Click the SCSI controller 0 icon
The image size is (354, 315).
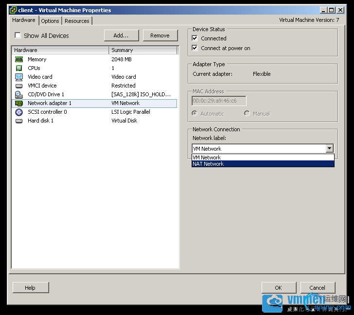[19, 112]
